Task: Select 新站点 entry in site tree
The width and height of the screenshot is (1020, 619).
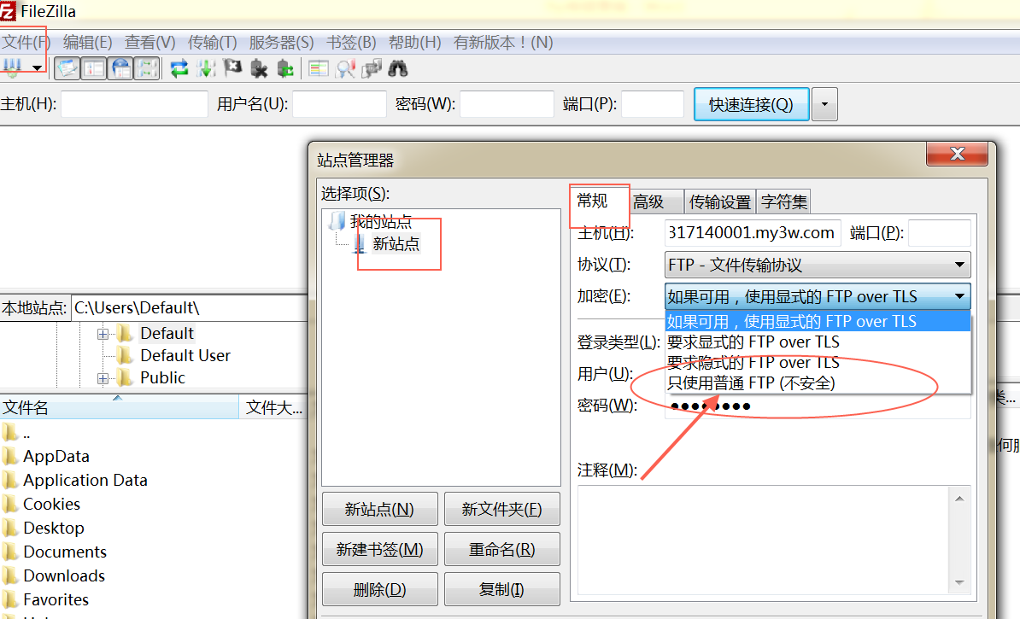Action: (396, 244)
